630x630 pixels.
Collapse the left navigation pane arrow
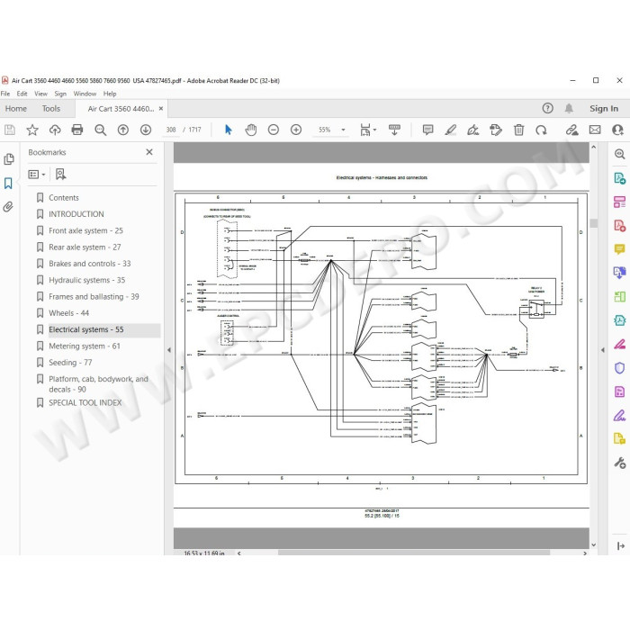[x=169, y=350]
